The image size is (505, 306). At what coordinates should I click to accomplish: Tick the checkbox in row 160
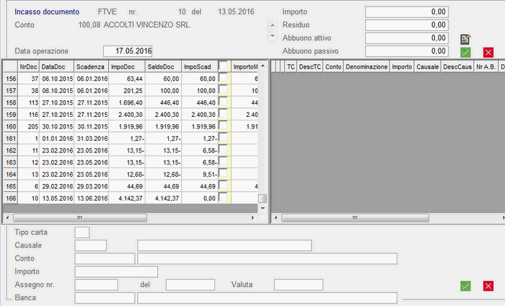[x=223, y=126]
